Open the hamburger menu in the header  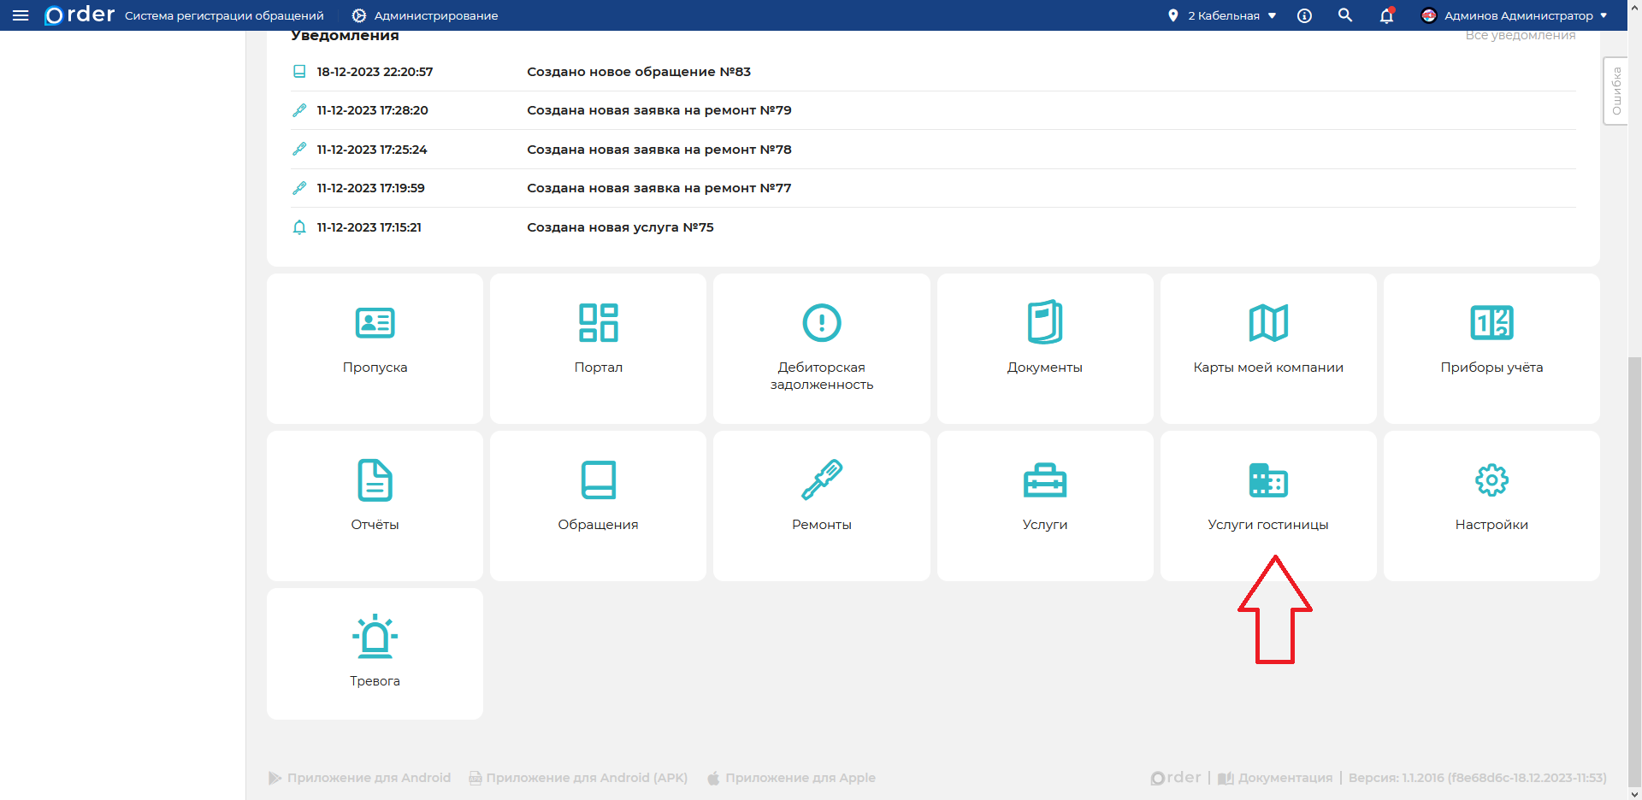click(21, 15)
